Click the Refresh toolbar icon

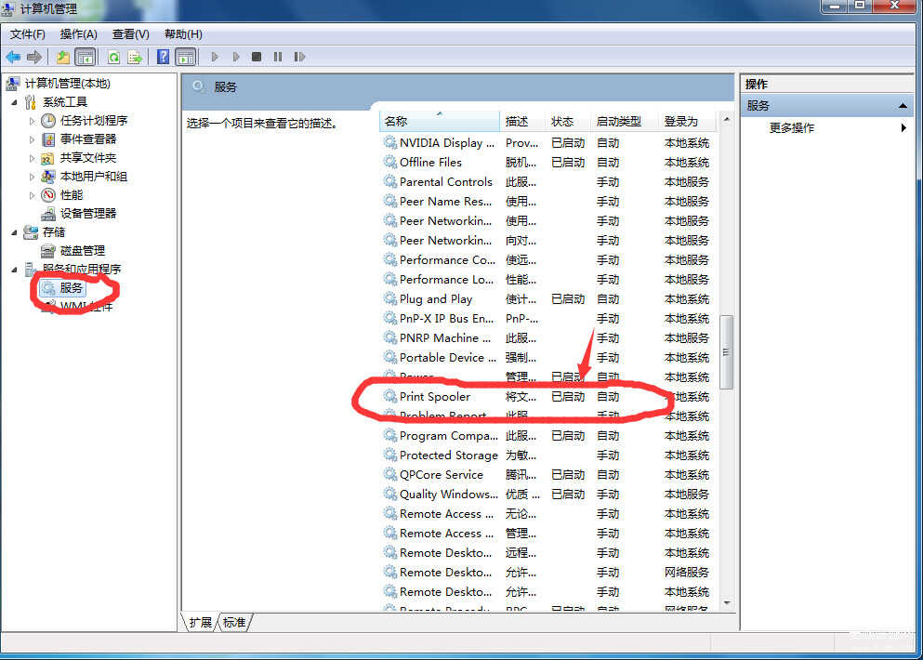pyautogui.click(x=114, y=57)
